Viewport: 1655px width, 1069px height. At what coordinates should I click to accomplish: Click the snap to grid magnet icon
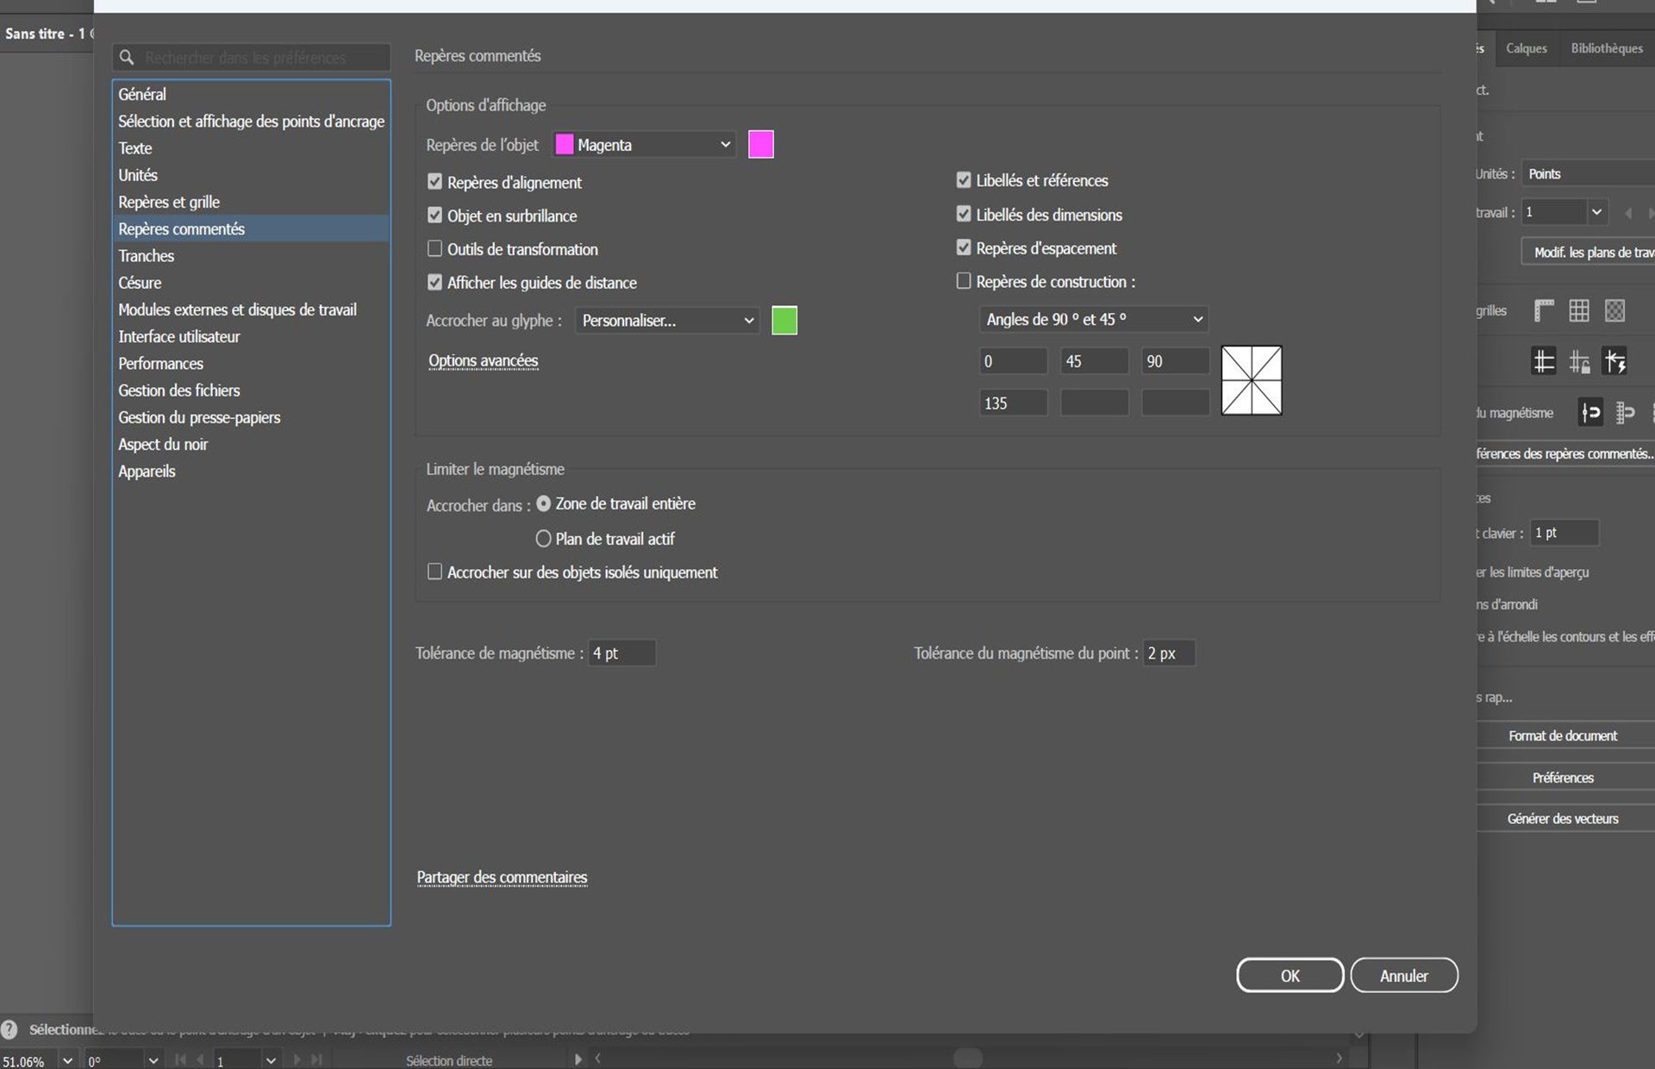pos(1626,413)
